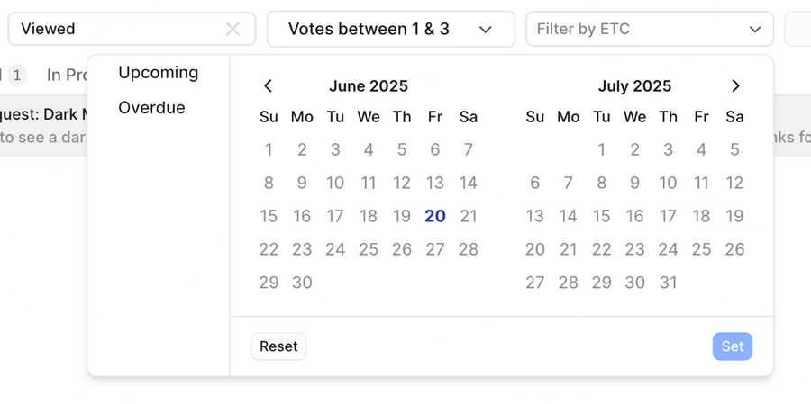Select July 31 in the calendar
Viewport: 811px width, 404px height.
pyautogui.click(x=668, y=283)
